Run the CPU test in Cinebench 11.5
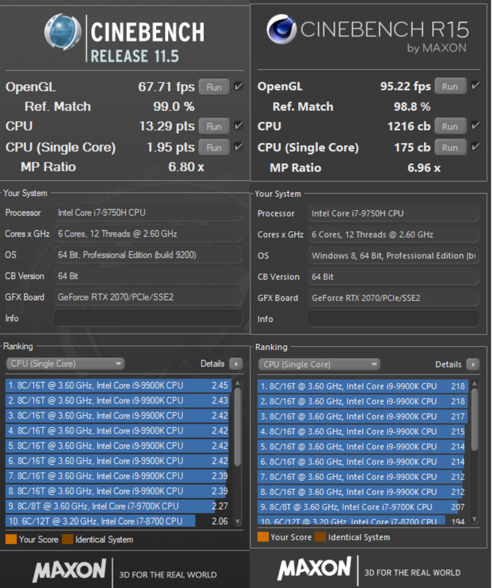 [214, 126]
